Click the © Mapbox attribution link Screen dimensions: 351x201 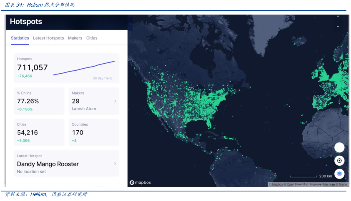click(276, 184)
